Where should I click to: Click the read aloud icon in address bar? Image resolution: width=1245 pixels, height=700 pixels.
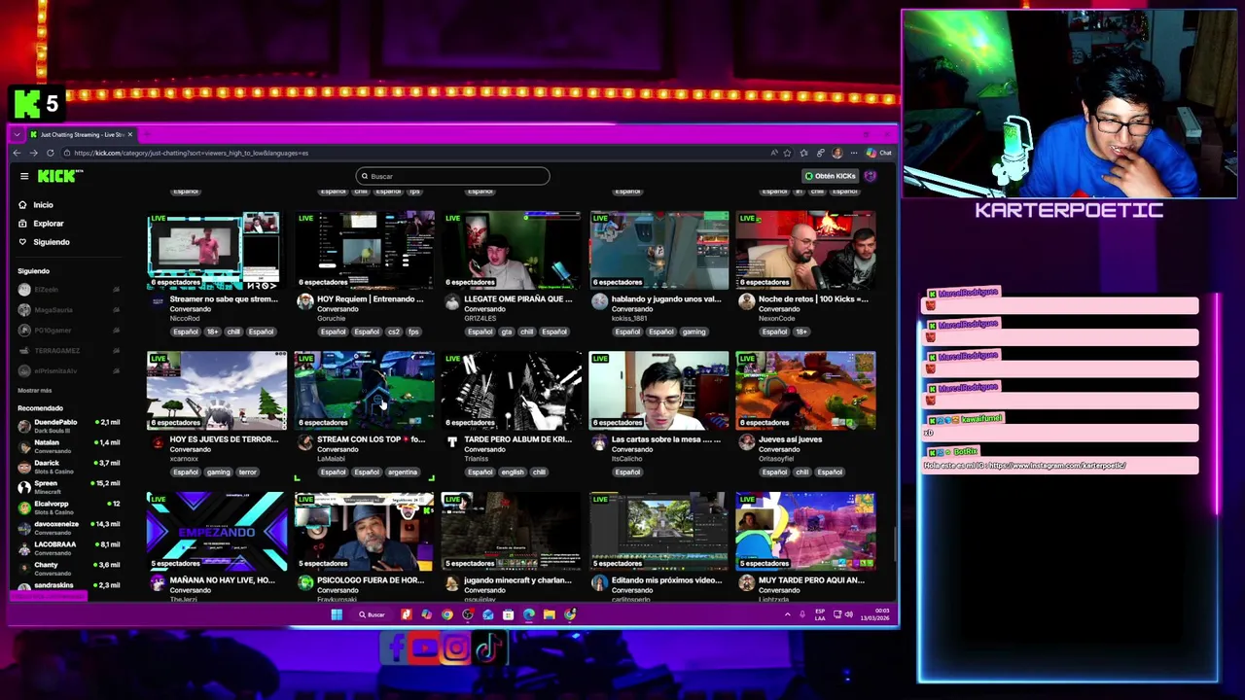[x=774, y=153]
